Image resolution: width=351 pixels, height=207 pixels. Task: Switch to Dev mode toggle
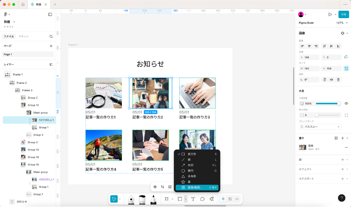click(x=237, y=199)
